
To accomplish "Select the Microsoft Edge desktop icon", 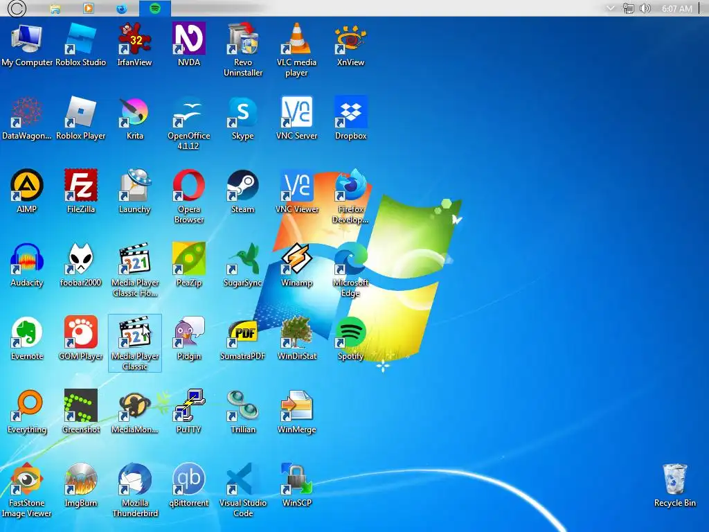I will tap(350, 270).
